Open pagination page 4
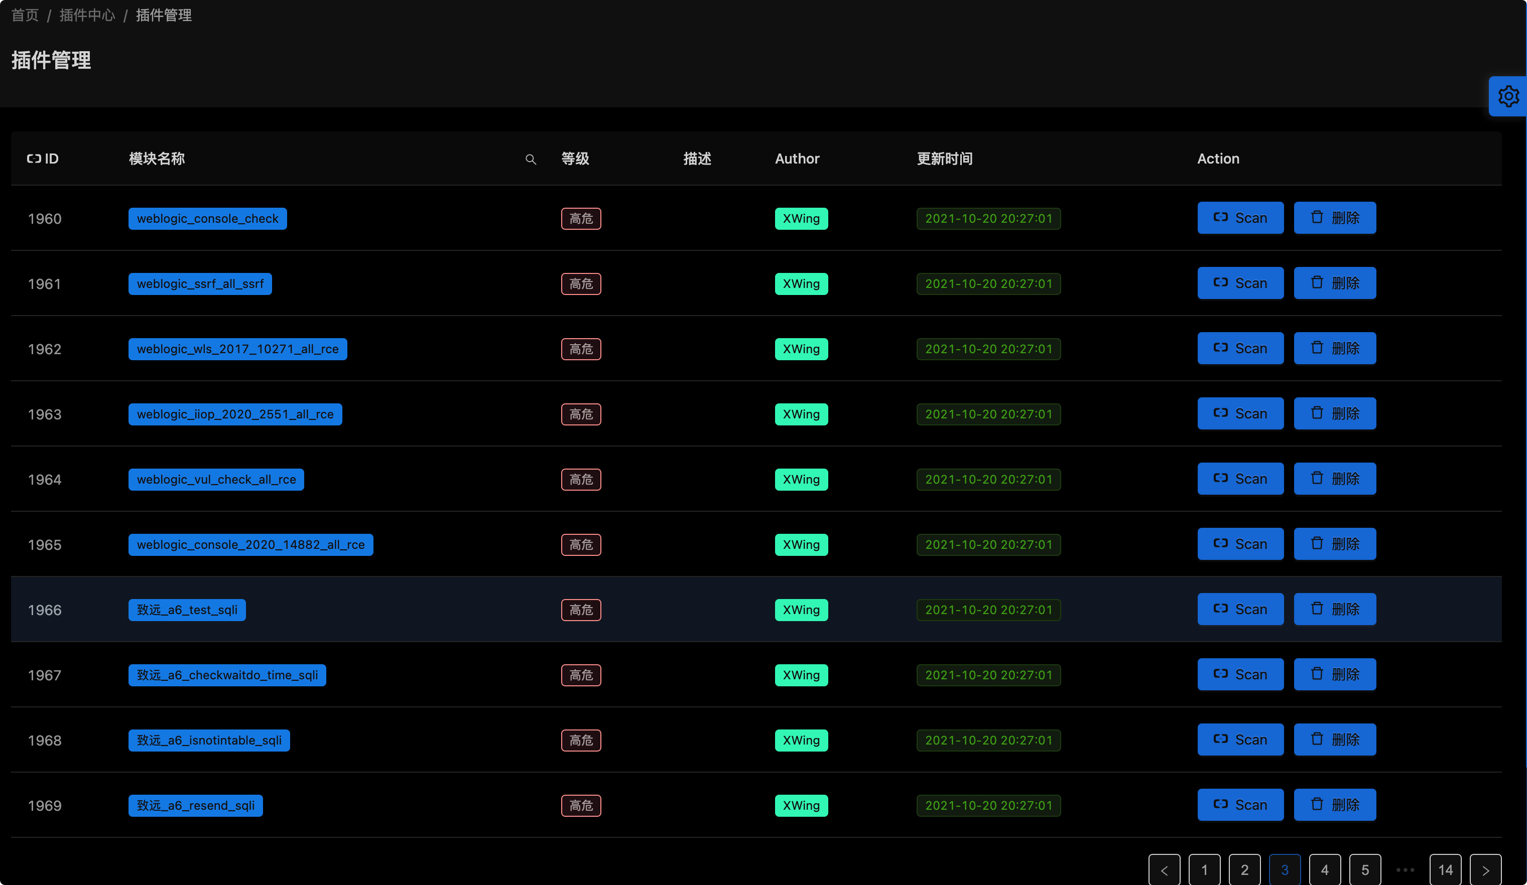 pyautogui.click(x=1325, y=870)
